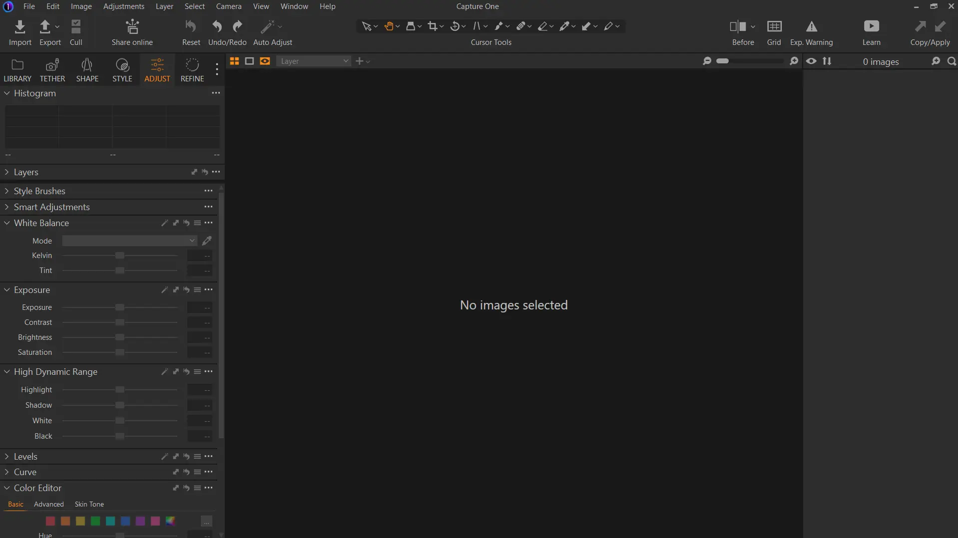Click the viewer zoom slider
The width and height of the screenshot is (958, 538).
pos(750,61)
